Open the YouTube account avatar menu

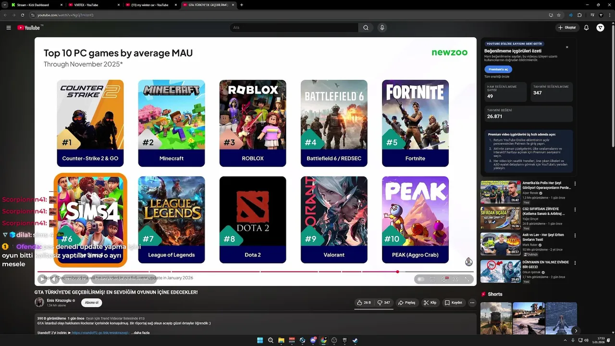(600, 28)
